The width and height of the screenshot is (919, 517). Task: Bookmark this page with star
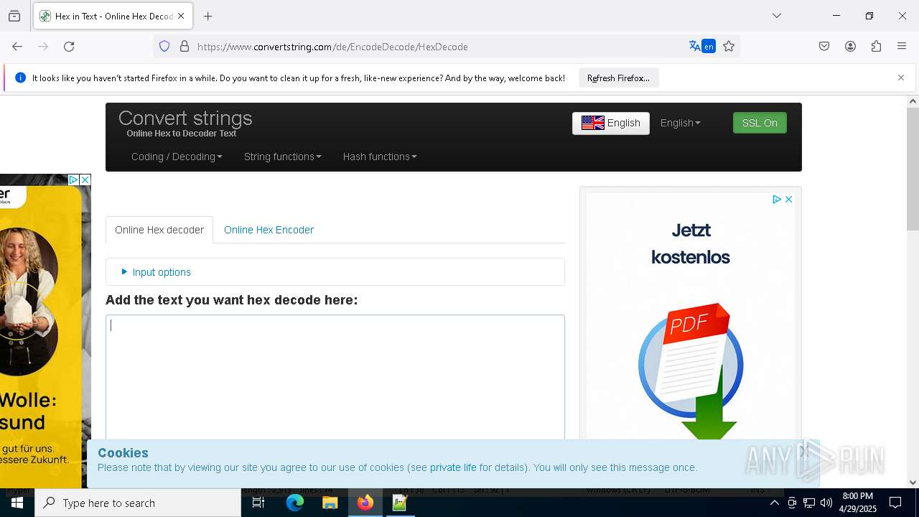[x=729, y=47]
